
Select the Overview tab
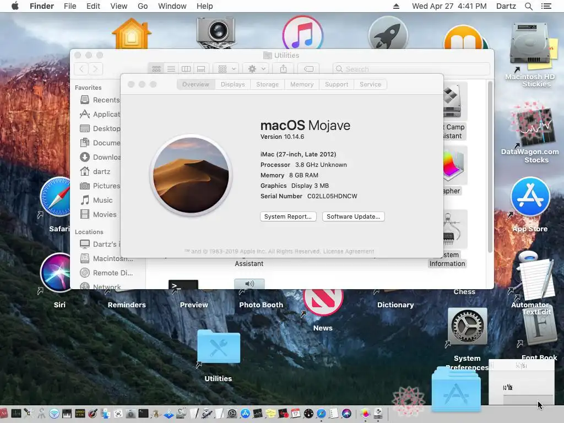click(196, 84)
